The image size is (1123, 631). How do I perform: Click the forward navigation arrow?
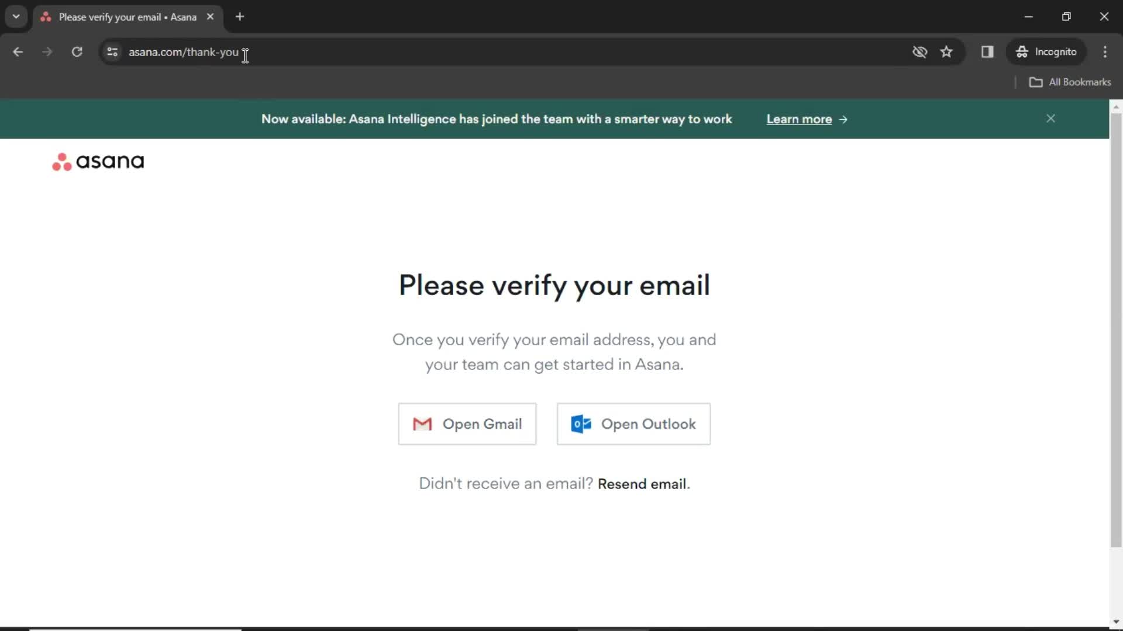(47, 52)
